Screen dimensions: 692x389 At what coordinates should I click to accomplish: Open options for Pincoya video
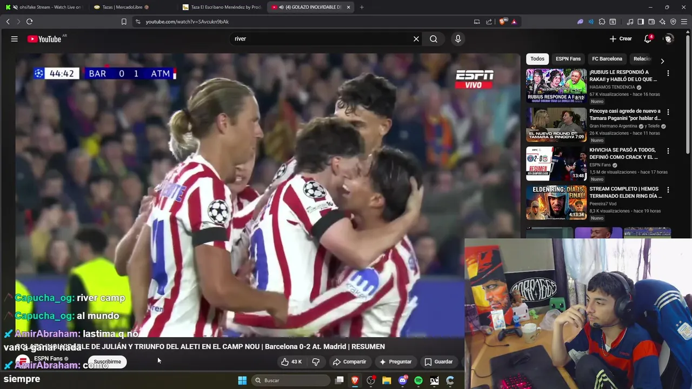tap(668, 112)
